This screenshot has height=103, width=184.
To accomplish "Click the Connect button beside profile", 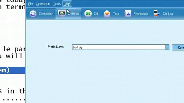I will [x=178, y=47].
